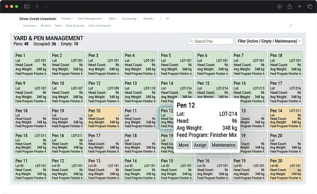
Task: Open the Shopify menu
Action: click(x=149, y=19)
